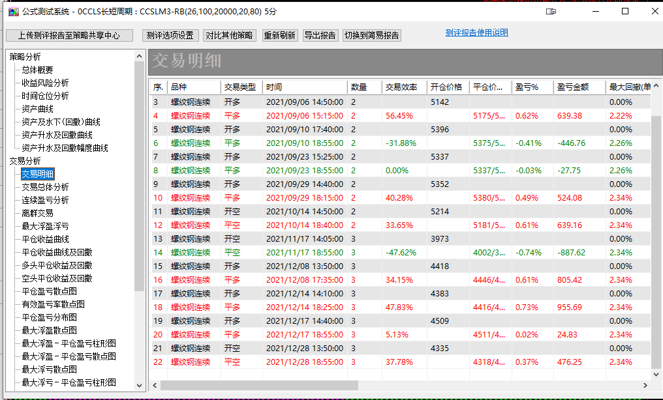Click 导出报告 export button
Viewport: 663px width, 400px height.
point(320,35)
